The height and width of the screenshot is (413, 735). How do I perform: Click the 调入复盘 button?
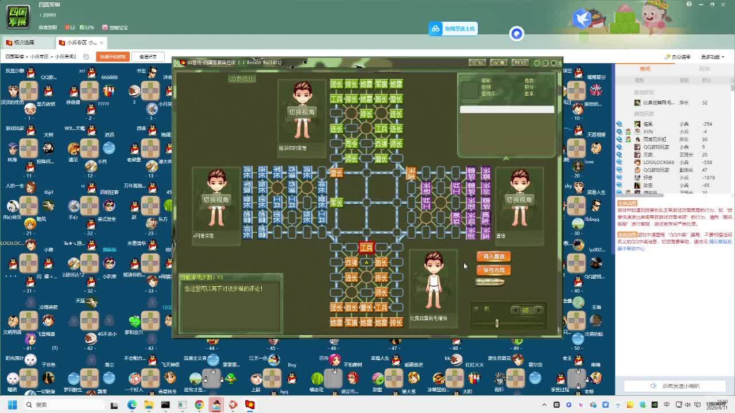pos(493,256)
